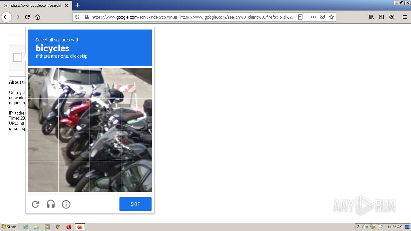The image size is (411, 231).
Task: Close the Google search tab
Action: (66, 5)
